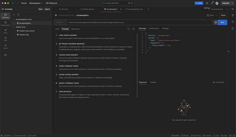The image size is (236, 137).
Task: Toggle sidebar with bottom-left status bar icon
Action: [x=2, y=136]
